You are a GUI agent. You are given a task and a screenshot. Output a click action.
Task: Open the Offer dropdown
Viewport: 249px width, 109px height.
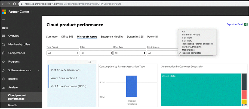coord(96,53)
